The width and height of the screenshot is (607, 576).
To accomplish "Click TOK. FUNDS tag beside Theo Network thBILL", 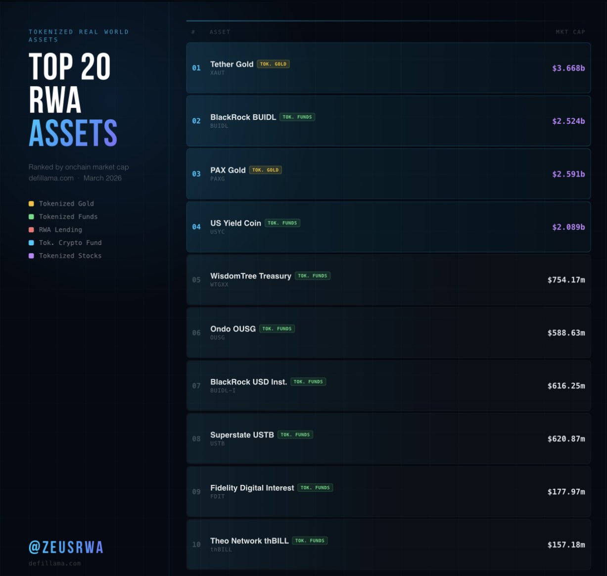I will pyautogui.click(x=310, y=540).
